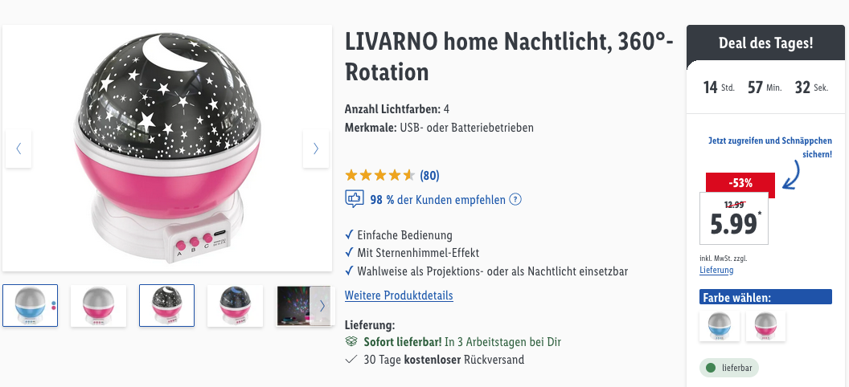Open the projection room photo thumbnail
849x387 pixels.
294,305
